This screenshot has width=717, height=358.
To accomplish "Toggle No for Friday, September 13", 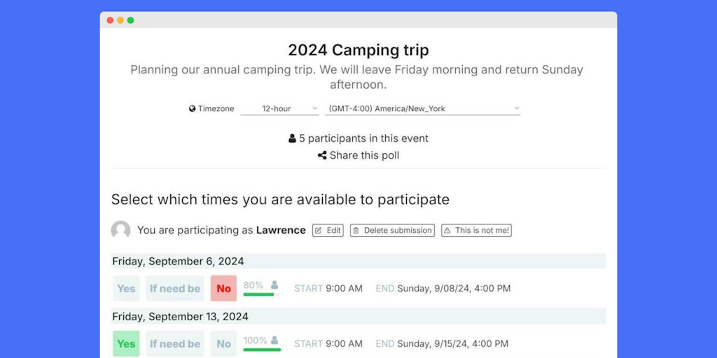I will (x=223, y=343).
